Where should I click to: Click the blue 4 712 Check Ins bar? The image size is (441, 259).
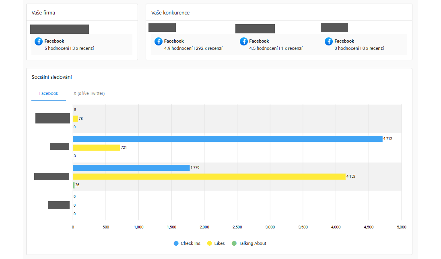227,139
